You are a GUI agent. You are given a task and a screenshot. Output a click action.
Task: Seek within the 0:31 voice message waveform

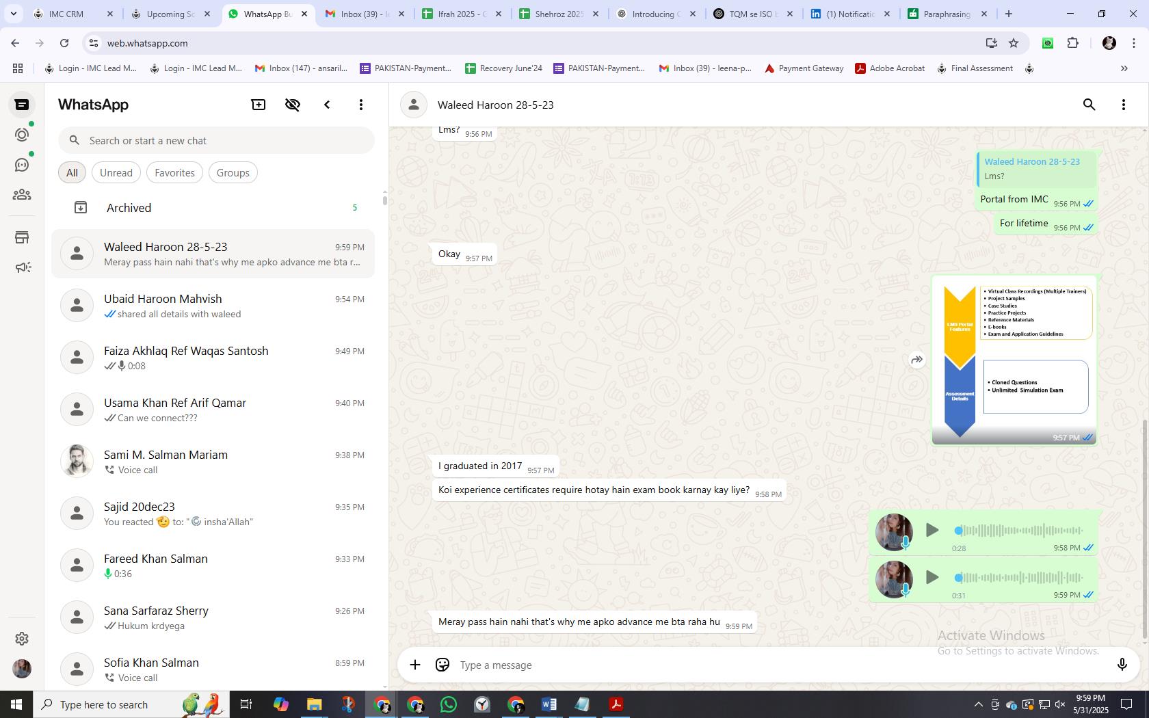pos(1020,577)
